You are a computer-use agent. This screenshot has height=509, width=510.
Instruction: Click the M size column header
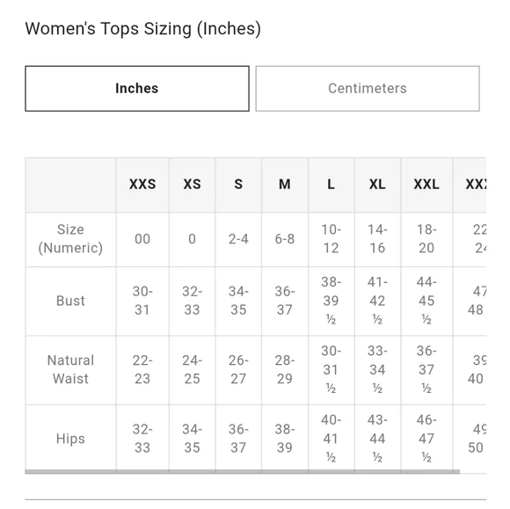point(285,185)
